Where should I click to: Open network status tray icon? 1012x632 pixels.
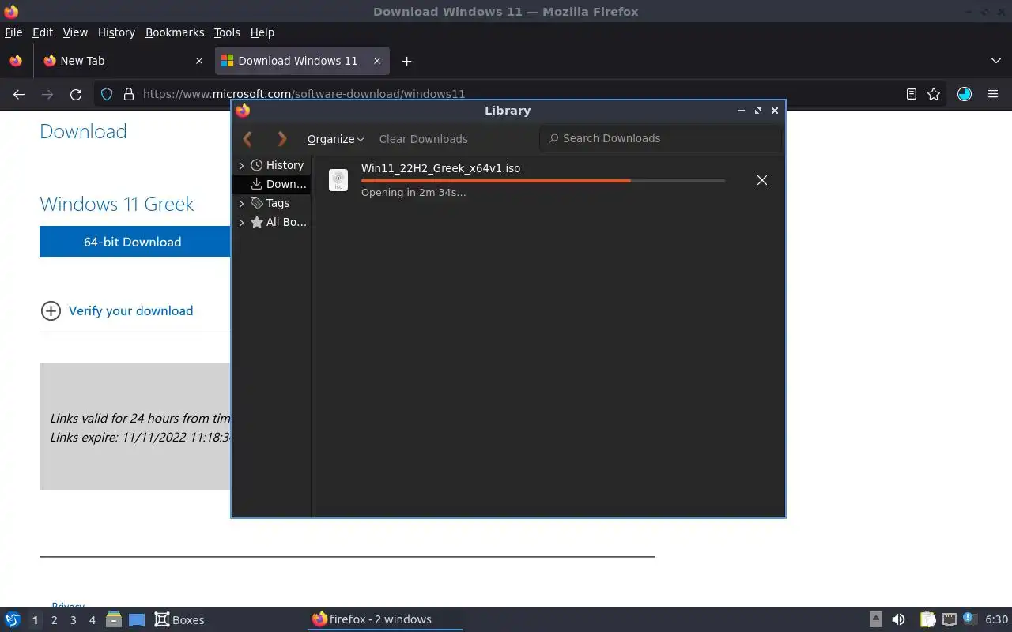coord(950,619)
